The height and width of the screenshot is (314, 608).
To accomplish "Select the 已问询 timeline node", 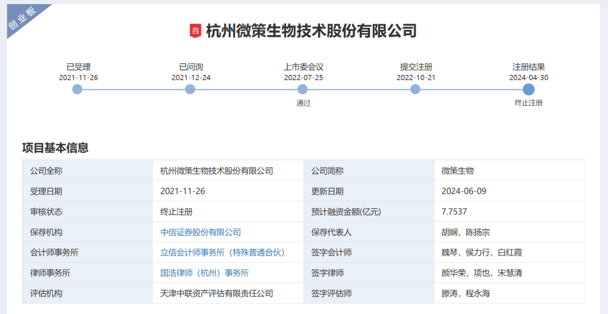I will pyautogui.click(x=190, y=89).
